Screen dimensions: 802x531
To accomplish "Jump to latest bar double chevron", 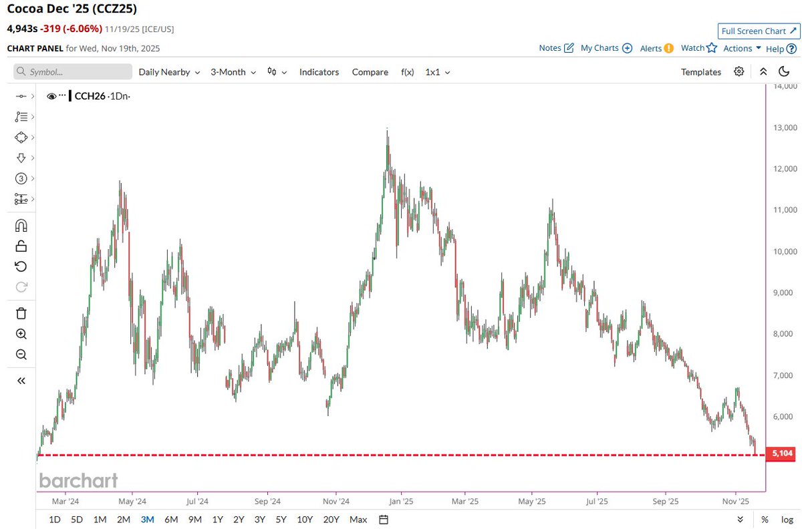I will click(x=739, y=519).
